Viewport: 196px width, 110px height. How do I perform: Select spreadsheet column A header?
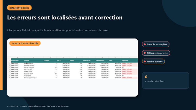tap(18, 57)
